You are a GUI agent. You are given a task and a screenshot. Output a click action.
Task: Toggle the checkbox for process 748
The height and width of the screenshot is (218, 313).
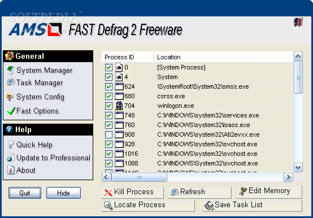click(108, 115)
